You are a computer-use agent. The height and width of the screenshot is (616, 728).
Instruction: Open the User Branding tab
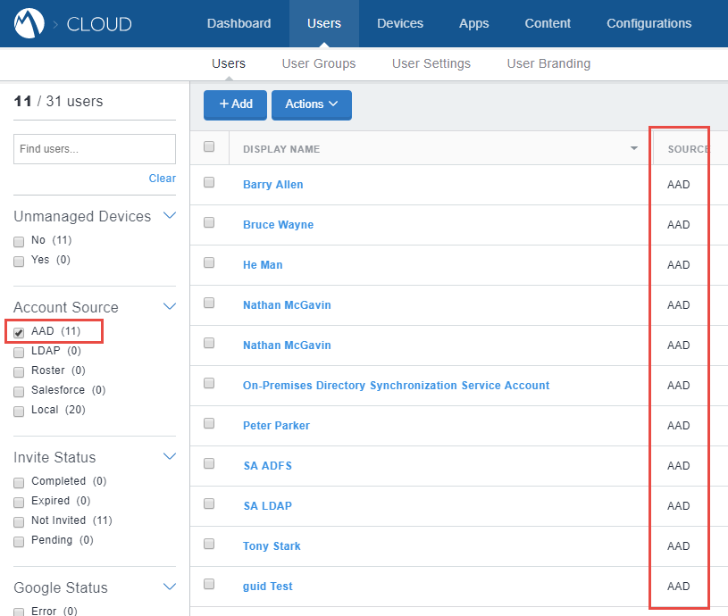point(548,63)
